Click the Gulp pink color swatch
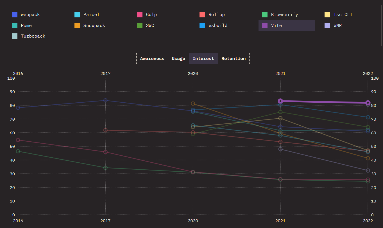Screen dimensions: 383x228 coord(140,15)
